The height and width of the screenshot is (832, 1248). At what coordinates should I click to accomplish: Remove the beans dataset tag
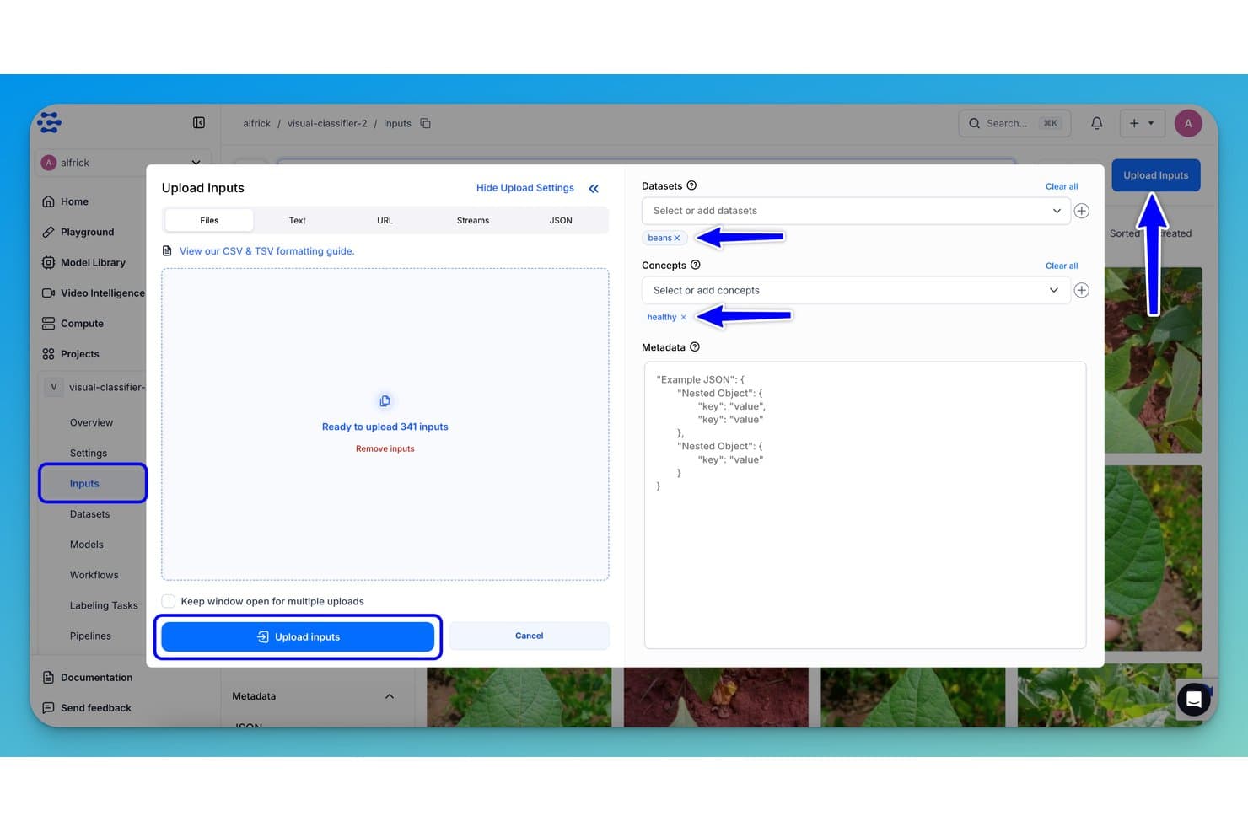coord(677,238)
